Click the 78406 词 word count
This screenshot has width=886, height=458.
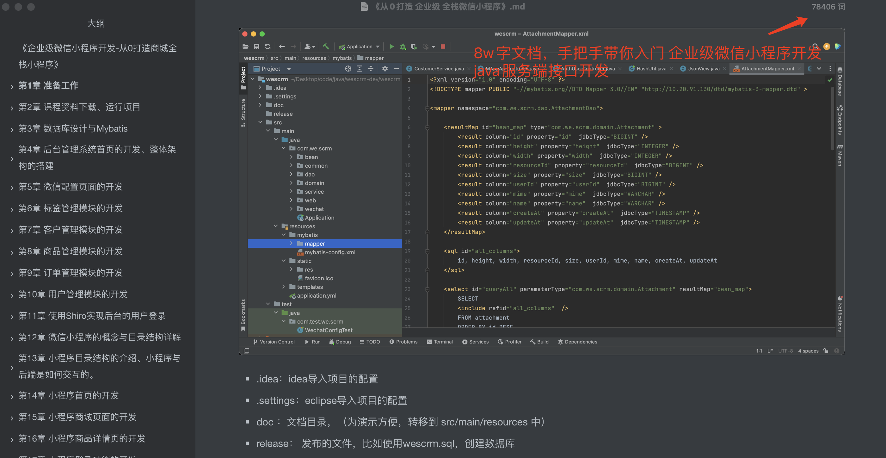(x=828, y=7)
